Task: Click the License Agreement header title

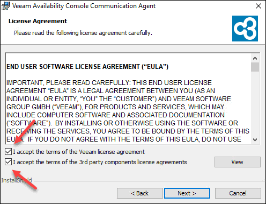Action: coord(38,21)
